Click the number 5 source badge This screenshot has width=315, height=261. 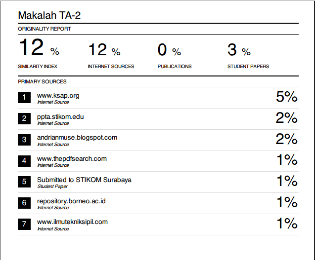tap(24, 182)
